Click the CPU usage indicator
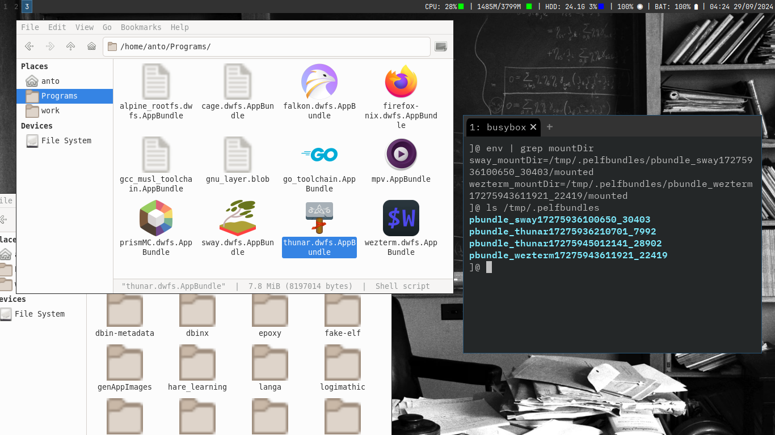Image resolution: width=775 pixels, height=435 pixels. click(444, 7)
